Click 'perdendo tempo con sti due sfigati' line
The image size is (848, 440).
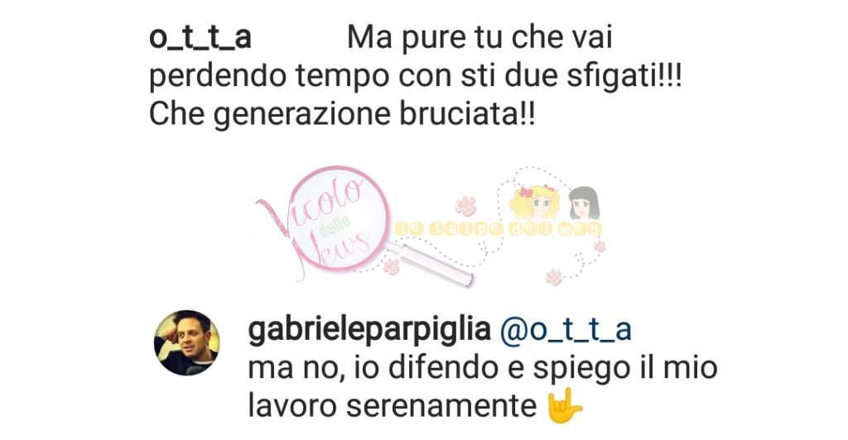click(x=416, y=76)
